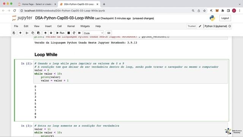Click the share page icon
Image resolution: width=243 pixels, height=137 pixels.
[x=199, y=11]
